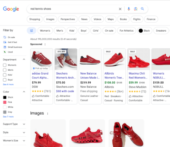See 4 more departments
The height and width of the screenshot is (147, 170).
[8, 85]
